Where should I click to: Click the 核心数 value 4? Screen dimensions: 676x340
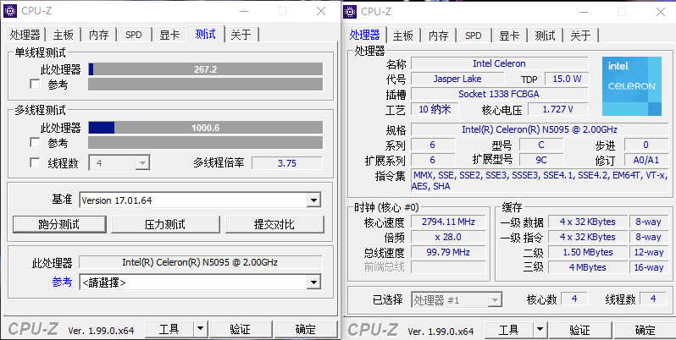(x=574, y=299)
